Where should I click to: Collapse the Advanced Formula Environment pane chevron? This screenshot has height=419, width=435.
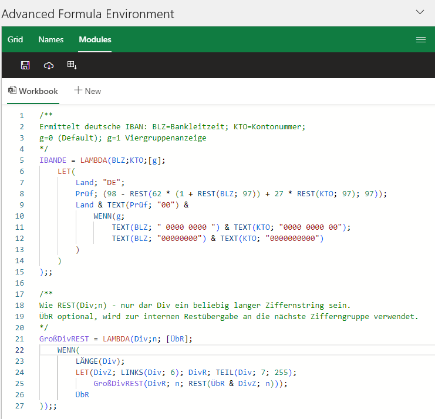420,12
